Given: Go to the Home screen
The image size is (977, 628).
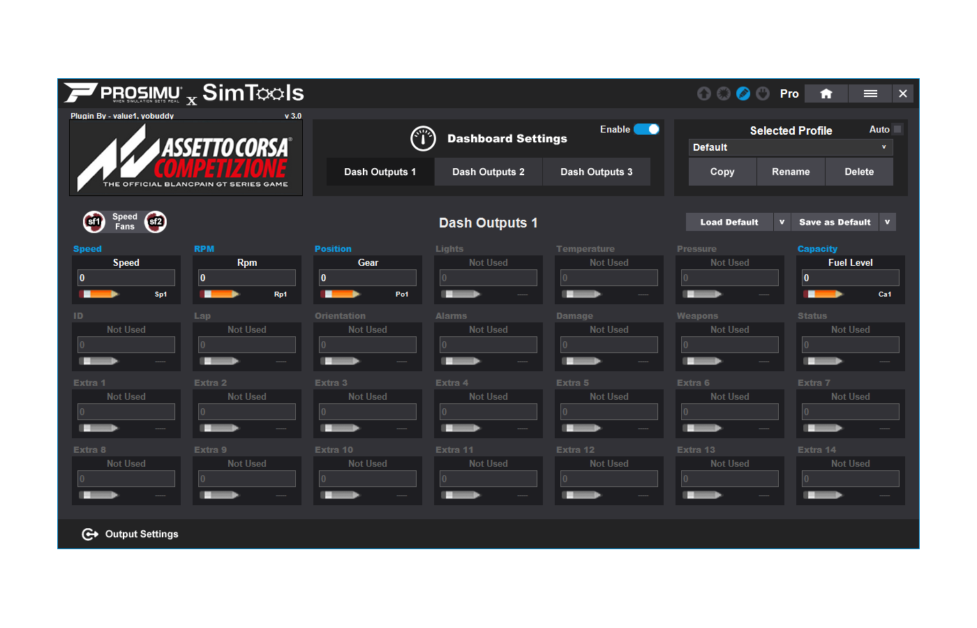Looking at the screenshot, I should (826, 94).
